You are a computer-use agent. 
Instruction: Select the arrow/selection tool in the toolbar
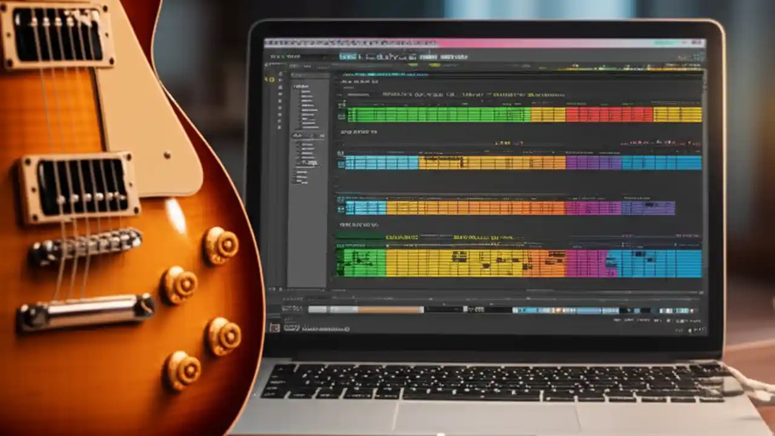click(348, 56)
